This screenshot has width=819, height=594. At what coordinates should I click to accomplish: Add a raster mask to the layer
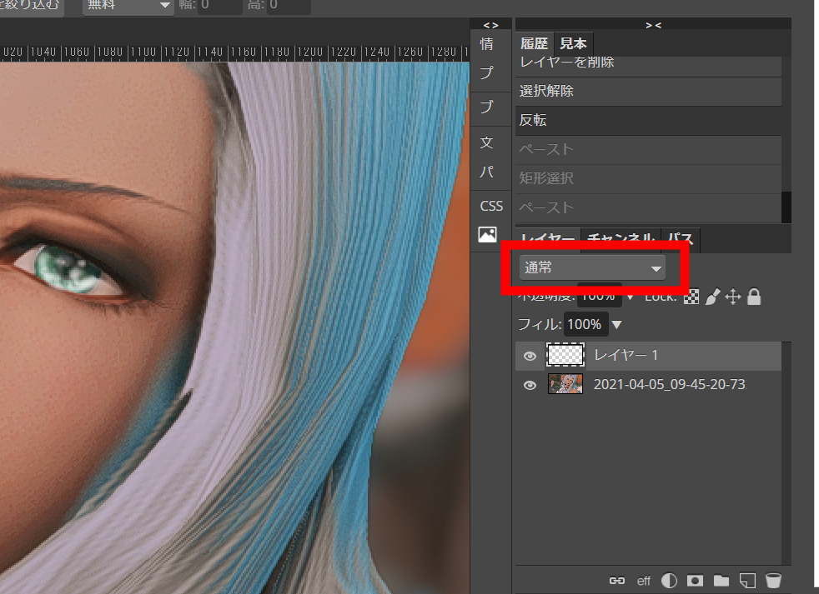[x=695, y=581]
